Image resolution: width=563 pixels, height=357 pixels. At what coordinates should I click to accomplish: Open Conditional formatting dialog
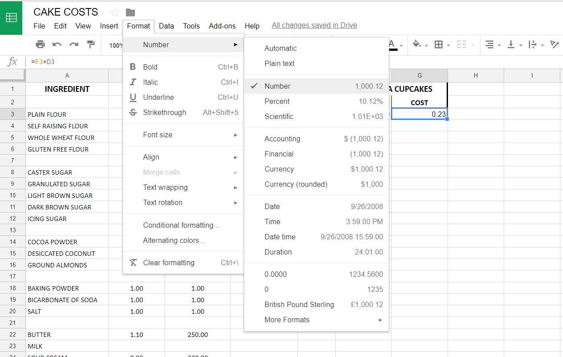[x=184, y=225]
